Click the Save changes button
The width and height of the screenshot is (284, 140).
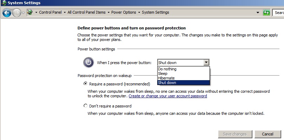pyautogui.click(x=235, y=134)
